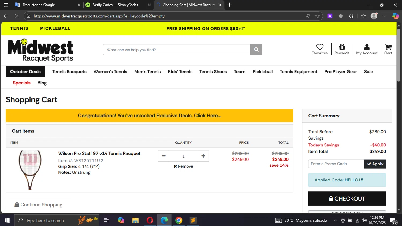Open the Cart icon in header
Screen dimensions: 402x226
coord(388,49)
